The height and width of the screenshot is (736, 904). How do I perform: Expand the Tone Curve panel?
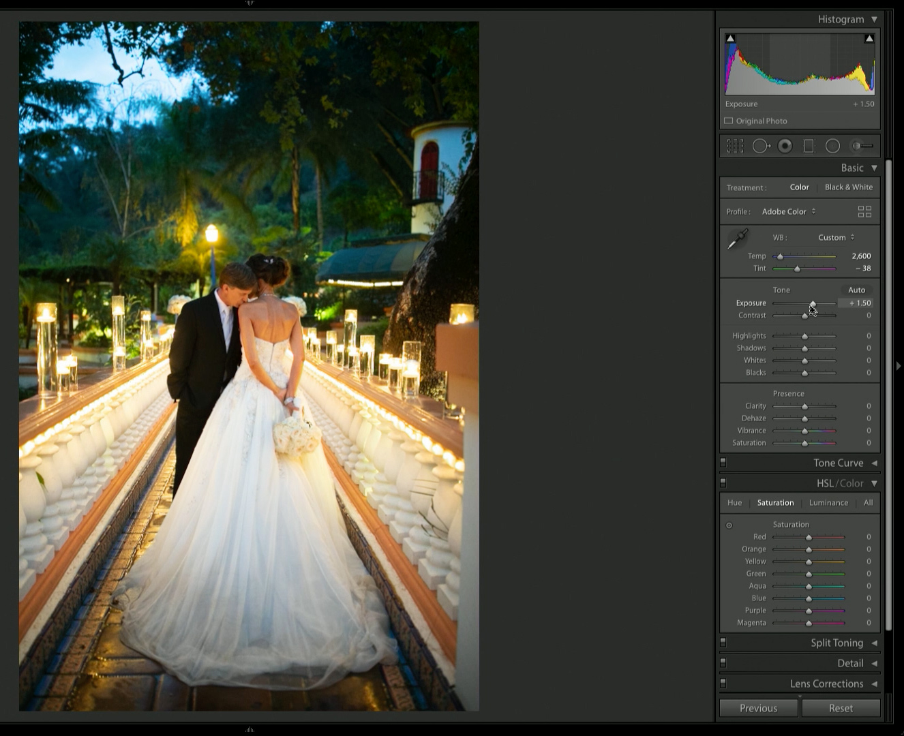point(838,463)
